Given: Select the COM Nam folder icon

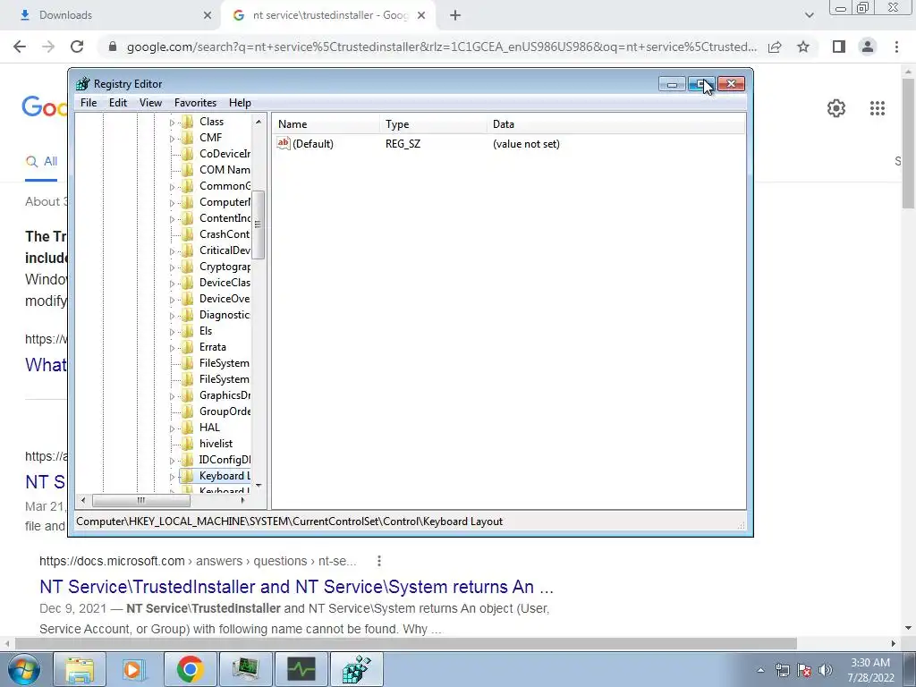Looking at the screenshot, I should (188, 170).
